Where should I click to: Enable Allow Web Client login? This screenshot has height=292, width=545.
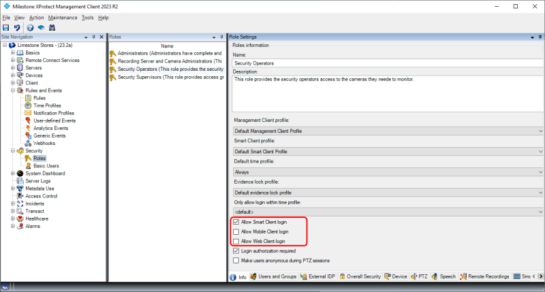(236, 242)
